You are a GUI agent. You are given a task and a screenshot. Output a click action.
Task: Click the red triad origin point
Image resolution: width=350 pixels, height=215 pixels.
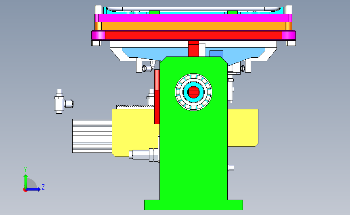(25, 190)
